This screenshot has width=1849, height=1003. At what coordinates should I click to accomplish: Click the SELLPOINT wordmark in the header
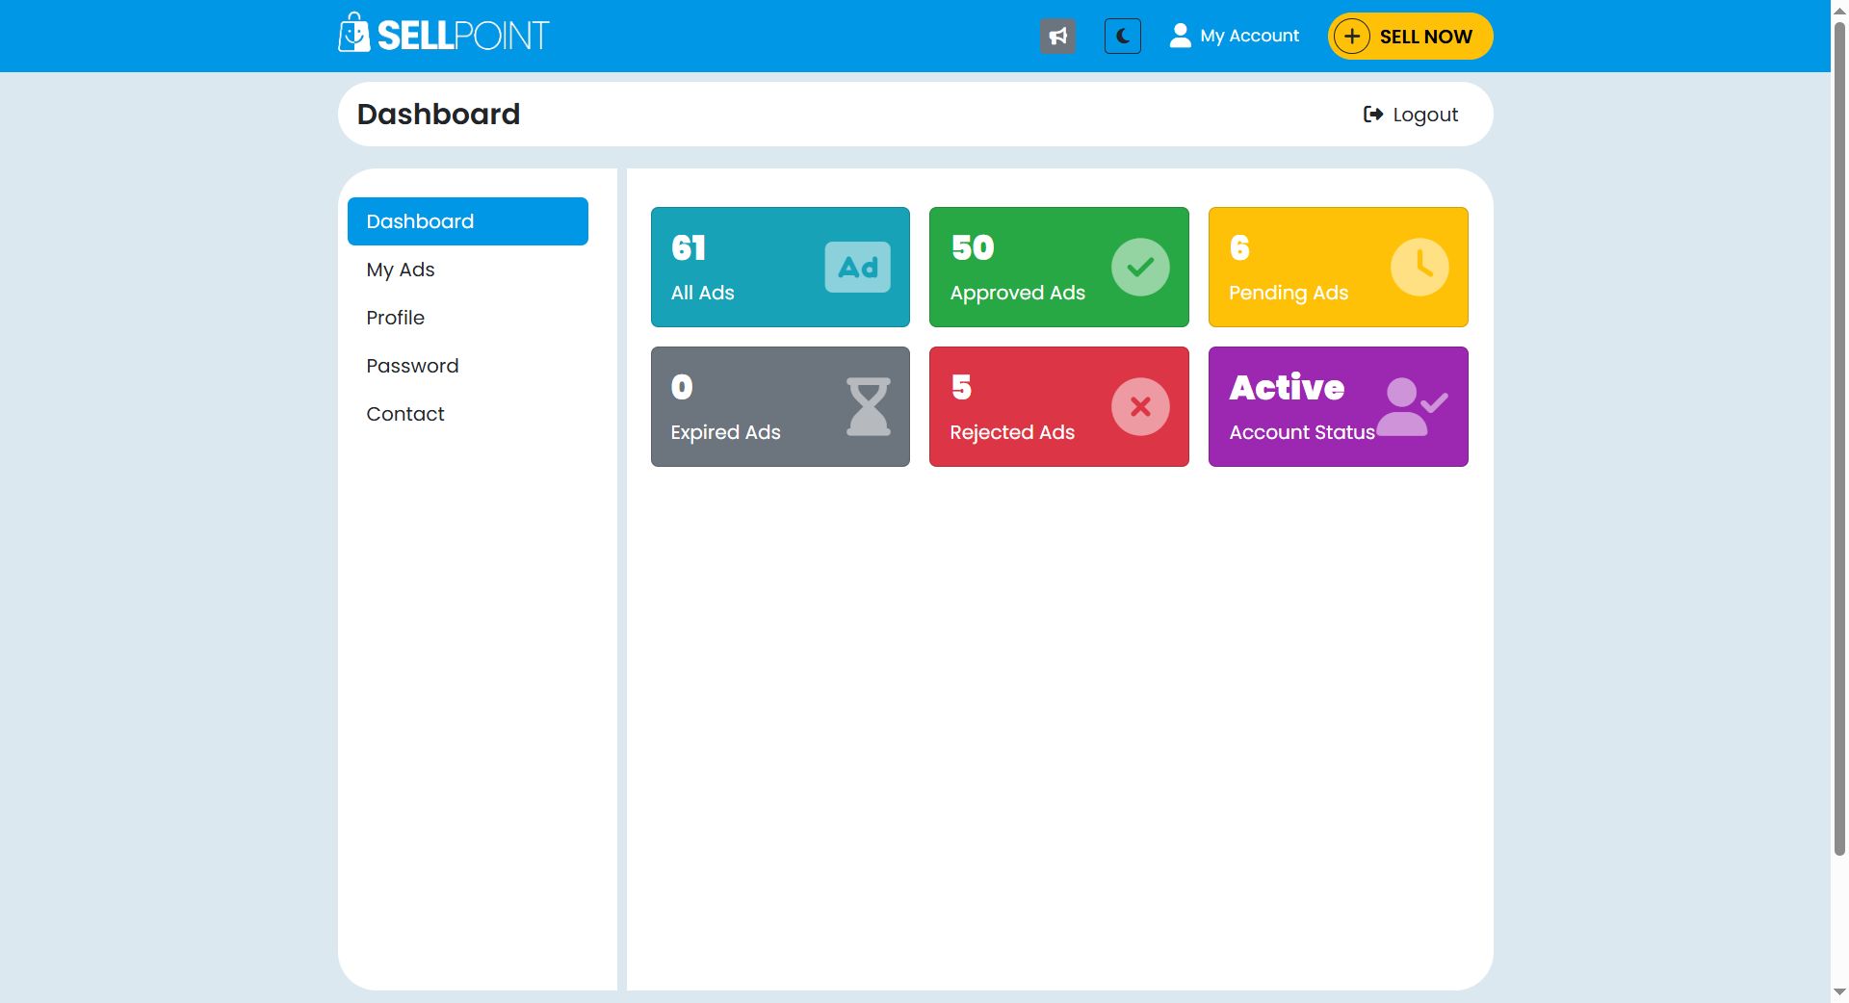[x=463, y=36]
